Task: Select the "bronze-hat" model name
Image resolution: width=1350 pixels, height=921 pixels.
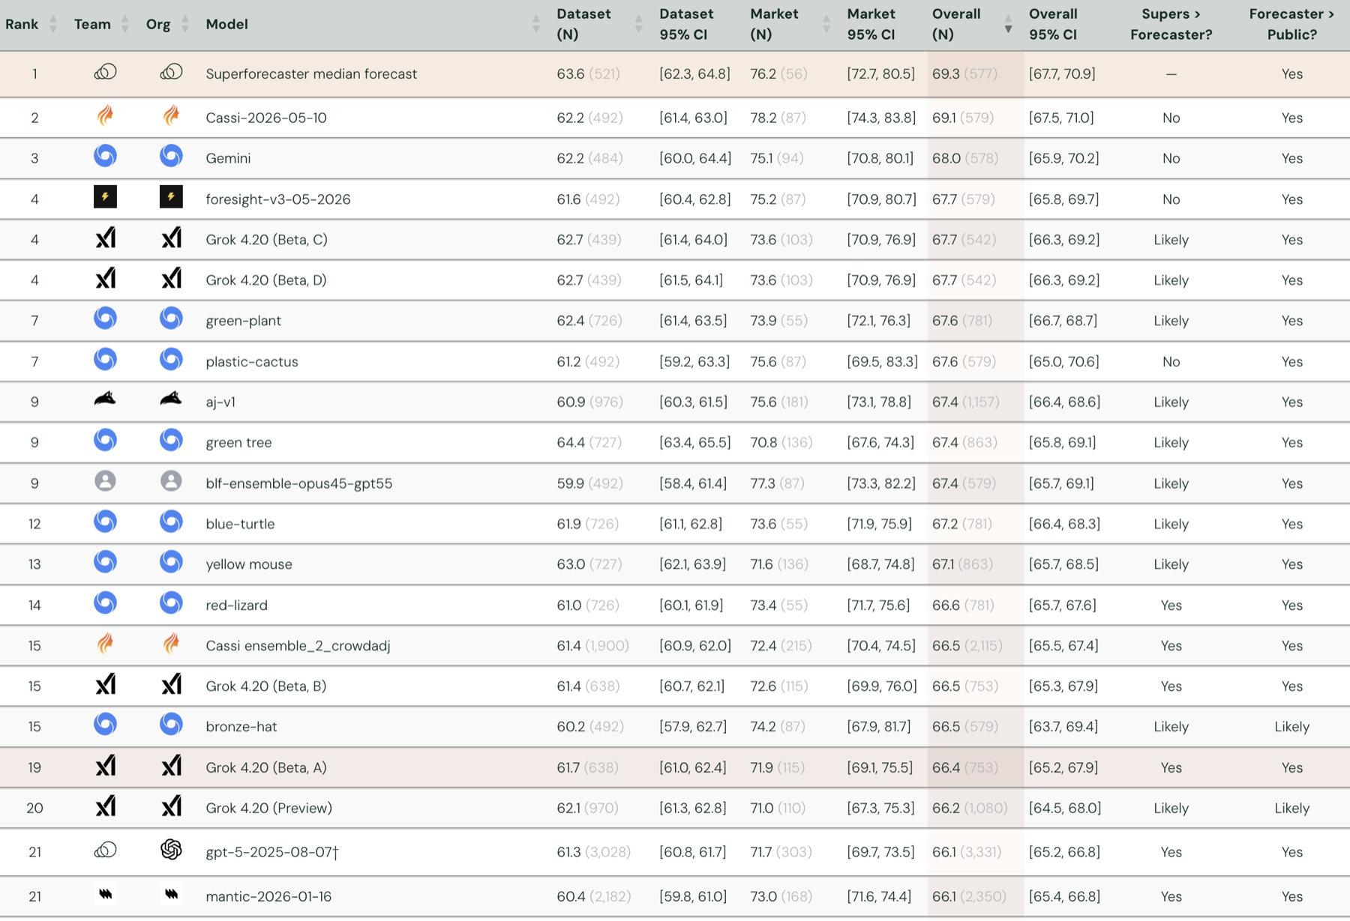Action: pos(241,726)
